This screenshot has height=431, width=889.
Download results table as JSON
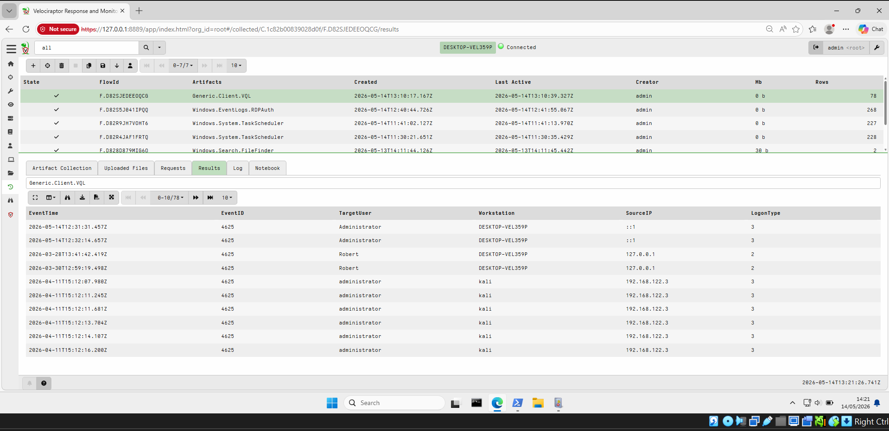pos(83,198)
